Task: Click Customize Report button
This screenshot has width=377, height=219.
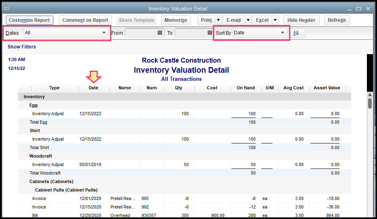Action: (29, 20)
